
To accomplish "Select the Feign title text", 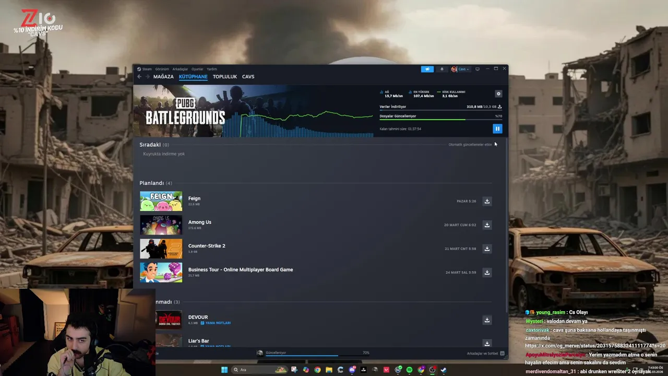I will click(194, 198).
